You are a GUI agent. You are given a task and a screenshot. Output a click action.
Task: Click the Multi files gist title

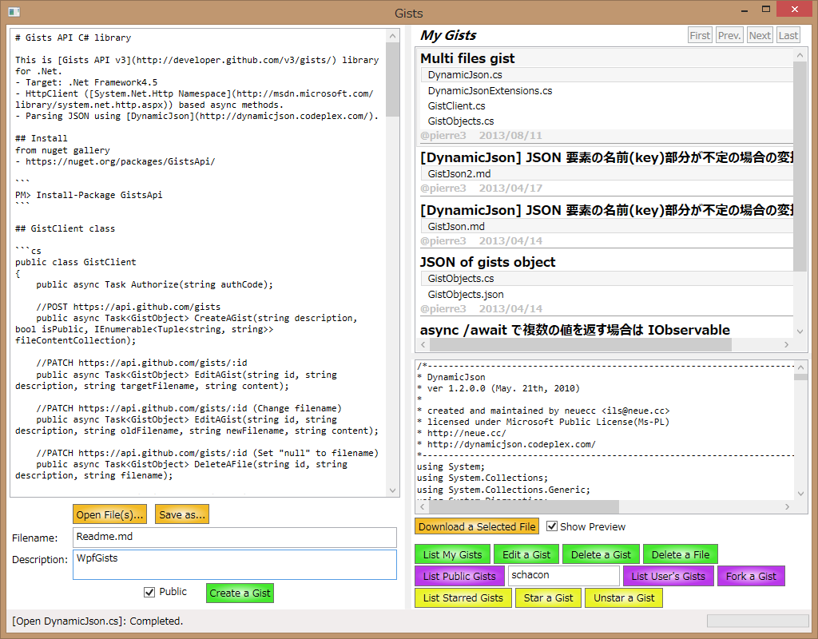[x=467, y=58]
